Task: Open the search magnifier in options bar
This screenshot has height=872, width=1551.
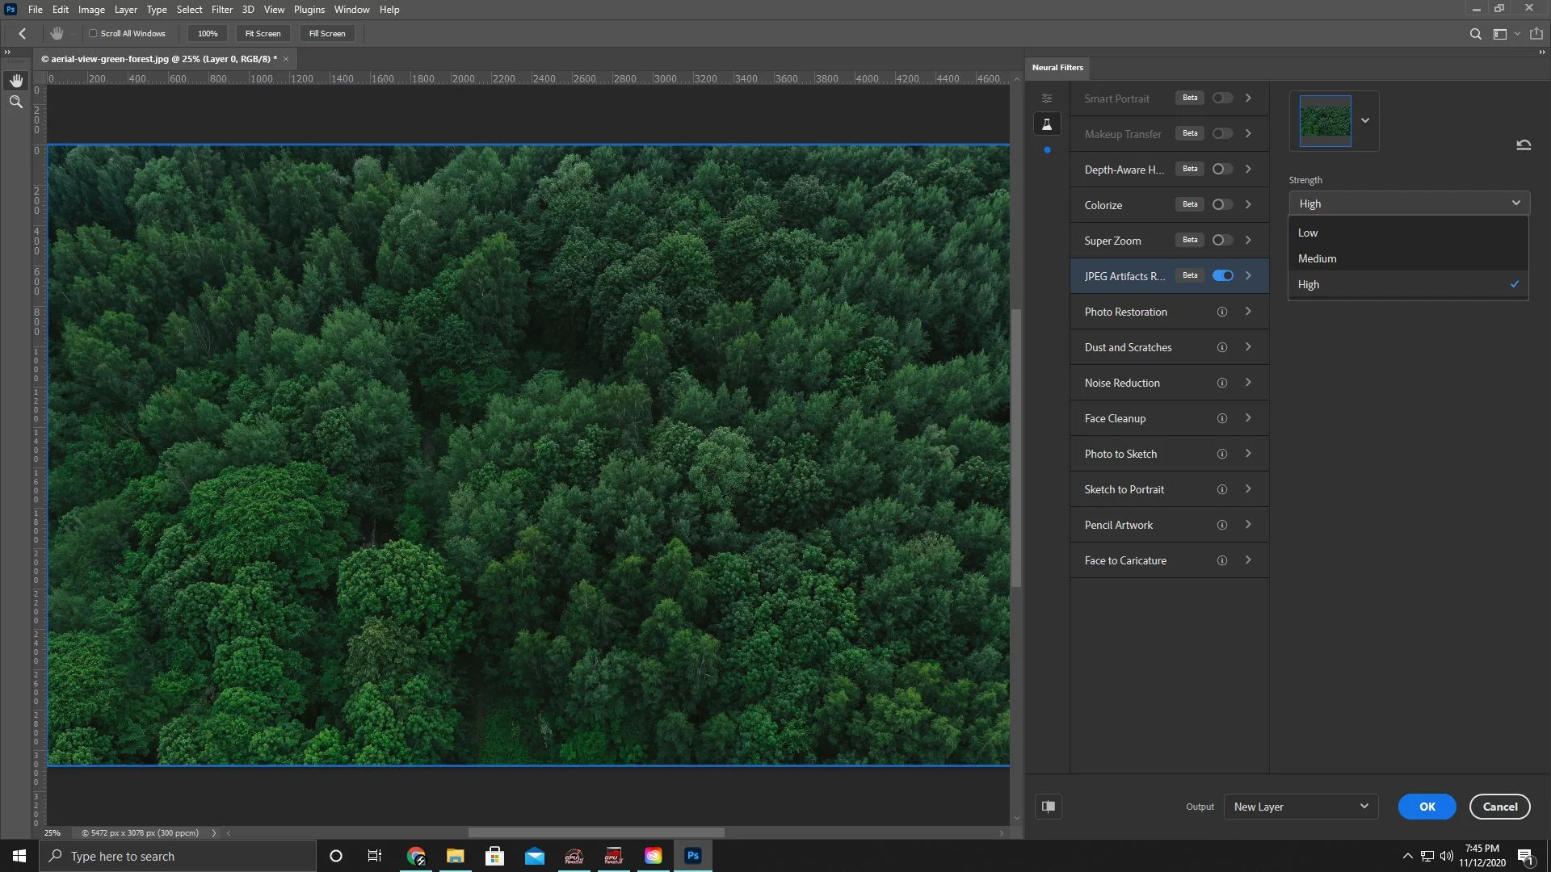Action: tap(1475, 34)
